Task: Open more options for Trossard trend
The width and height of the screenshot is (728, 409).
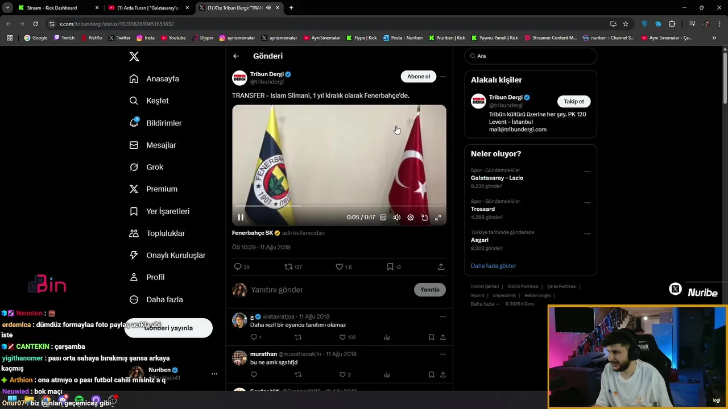Action: (x=587, y=202)
